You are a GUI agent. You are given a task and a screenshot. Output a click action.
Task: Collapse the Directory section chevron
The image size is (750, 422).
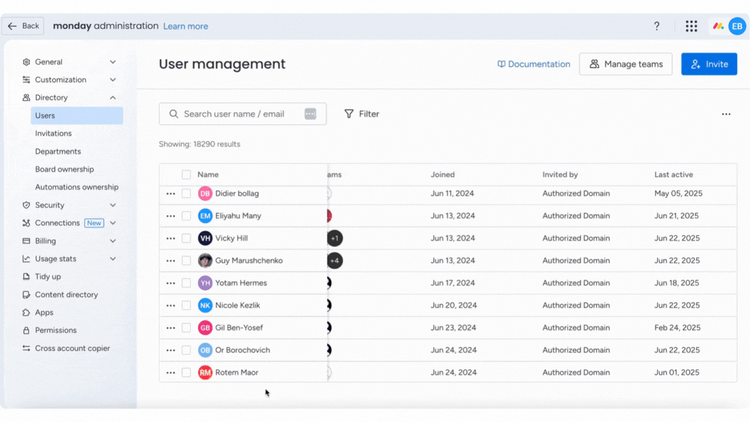(x=113, y=98)
